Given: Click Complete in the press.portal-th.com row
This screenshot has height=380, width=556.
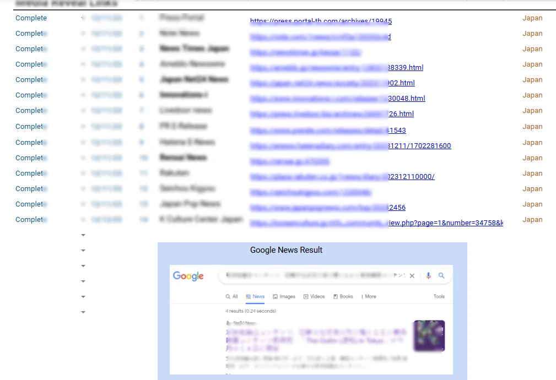Looking at the screenshot, I should click(x=31, y=18).
